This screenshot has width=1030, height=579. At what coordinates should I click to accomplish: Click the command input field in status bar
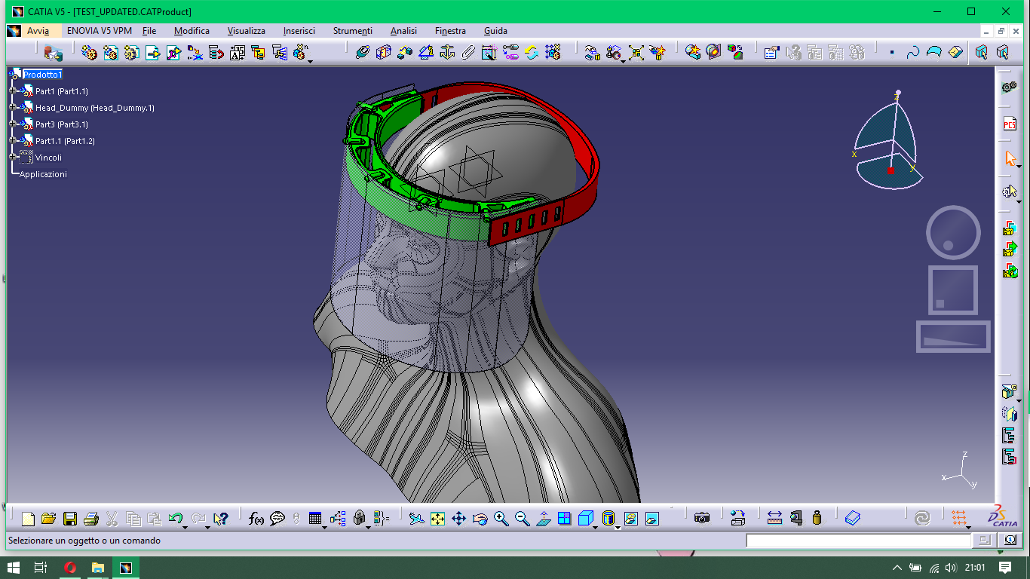[x=859, y=541]
